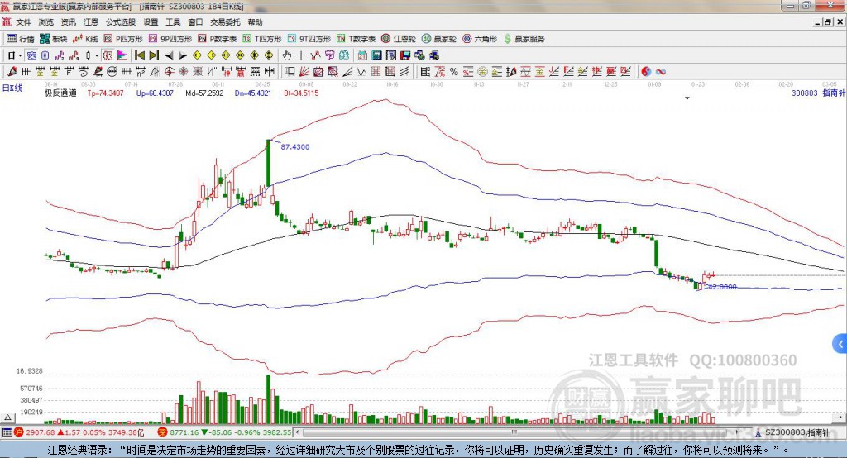Open the calculator icon
Viewport: 847px width, 458px height.
(x=377, y=55)
